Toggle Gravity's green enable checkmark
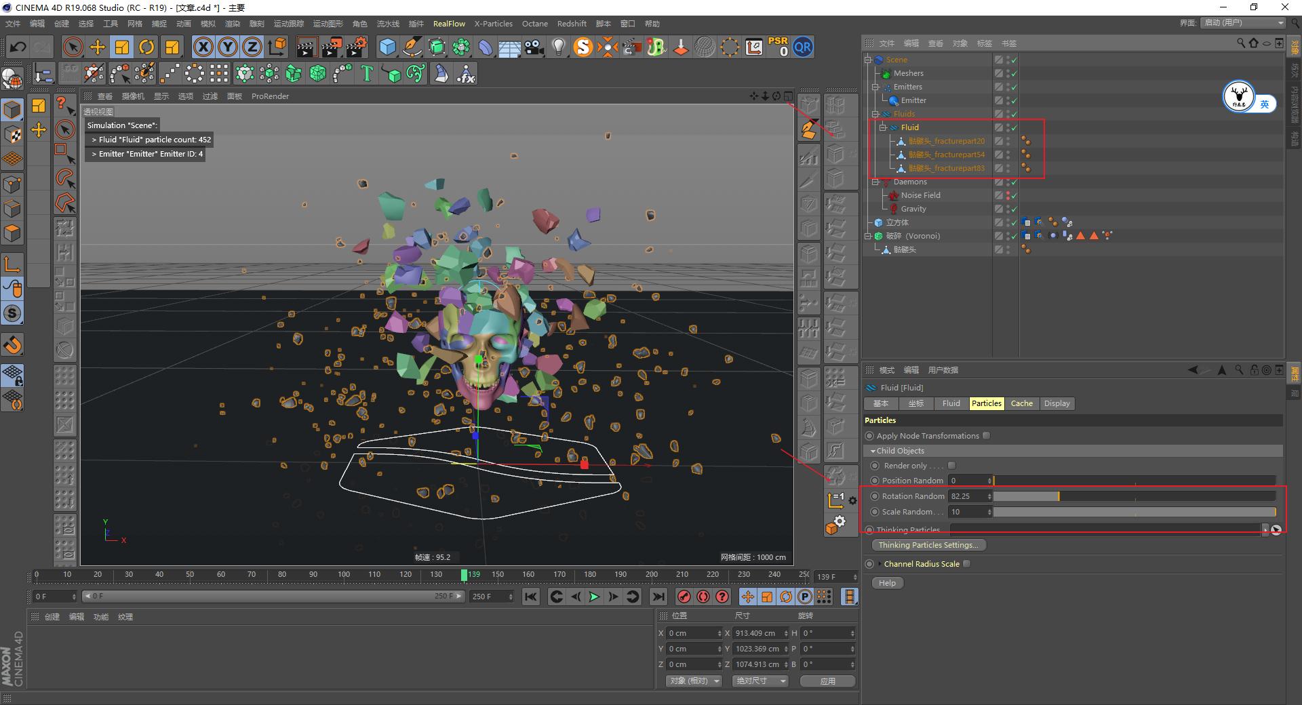This screenshot has width=1302, height=705. 1014,209
